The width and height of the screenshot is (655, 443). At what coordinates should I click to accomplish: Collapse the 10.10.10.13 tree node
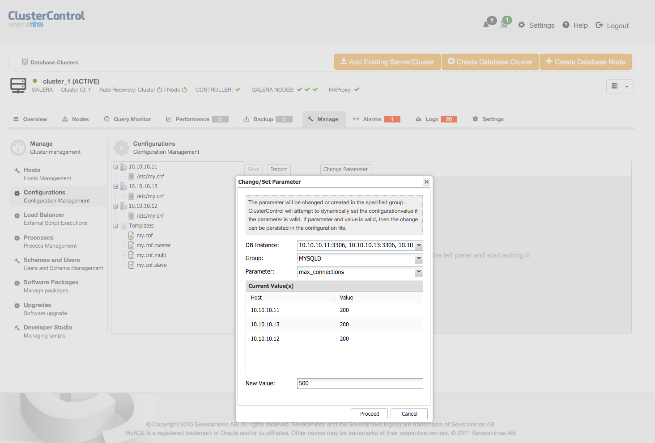(x=115, y=187)
